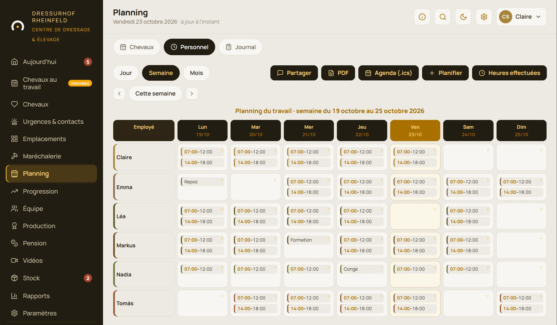Switch to Jour view

[x=126, y=73]
